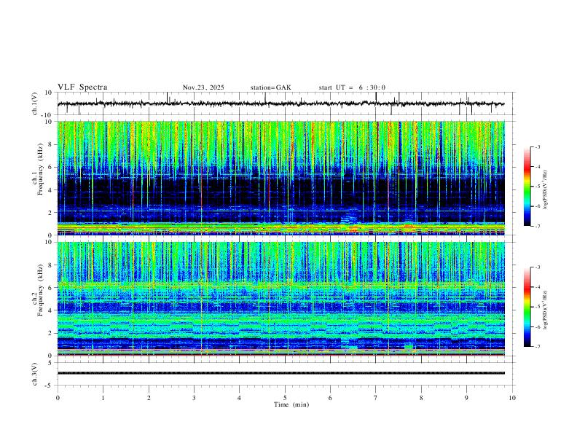Click time axis tick label "2"
Screen dimensions: 577x446
[149, 398]
